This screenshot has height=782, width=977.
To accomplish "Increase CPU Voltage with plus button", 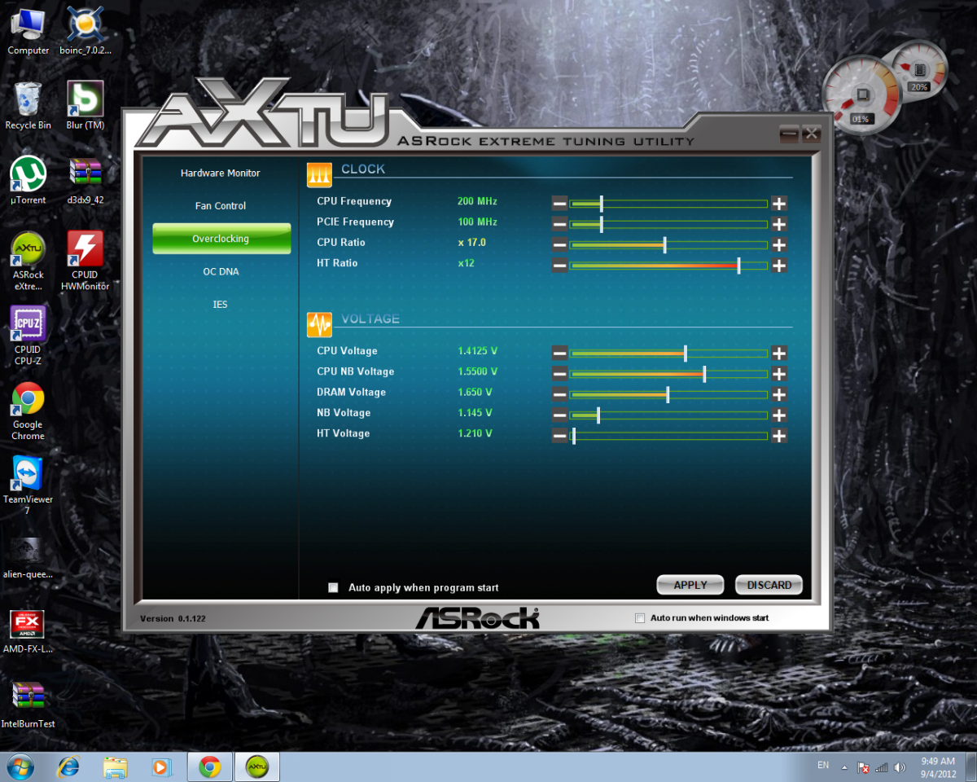I will (779, 353).
